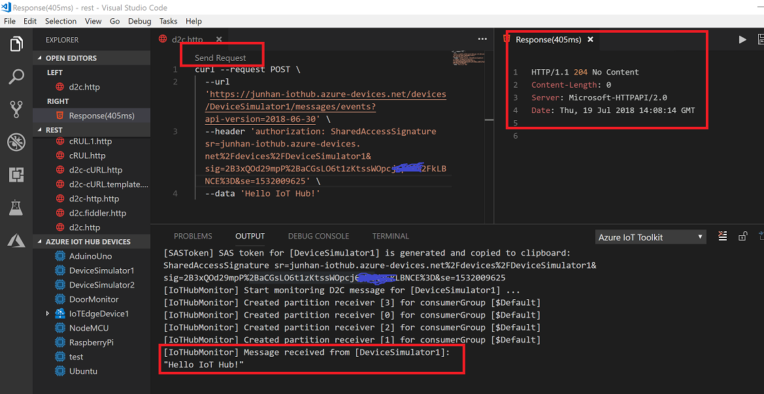Open the Debug menu
Image resolution: width=764 pixels, height=394 pixels.
[x=139, y=20]
